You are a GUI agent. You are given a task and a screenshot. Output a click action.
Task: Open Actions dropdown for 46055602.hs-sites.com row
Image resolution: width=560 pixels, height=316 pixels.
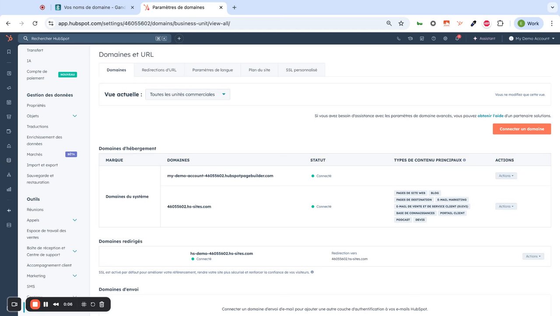506,206
